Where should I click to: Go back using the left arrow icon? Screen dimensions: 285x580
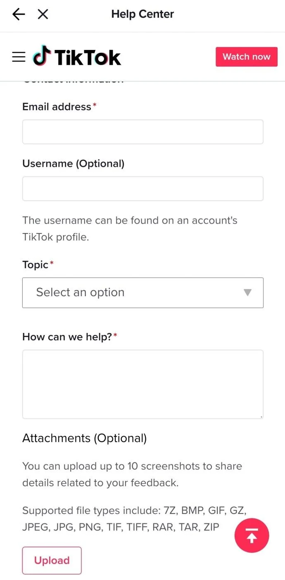coord(19,14)
